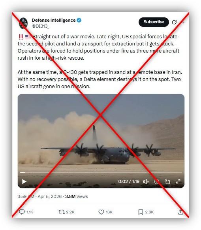Repost this post

(x=62, y=212)
